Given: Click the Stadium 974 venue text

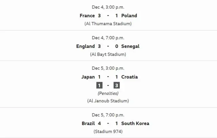Looking at the screenshot, I should click(x=108, y=131).
